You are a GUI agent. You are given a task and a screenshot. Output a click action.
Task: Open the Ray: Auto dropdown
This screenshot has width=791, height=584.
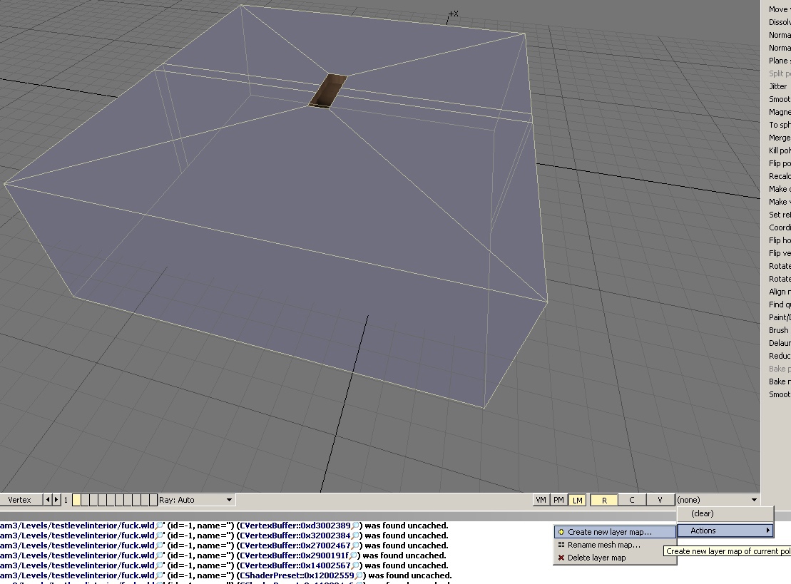click(x=197, y=500)
